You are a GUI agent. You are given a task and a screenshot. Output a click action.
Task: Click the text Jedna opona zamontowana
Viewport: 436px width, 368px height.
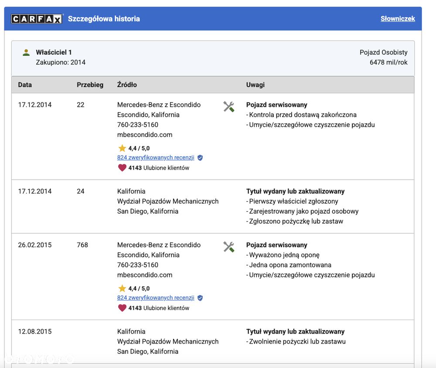290,265
